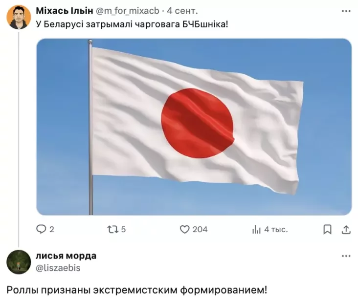This screenshot has height=303, width=358.
Task: Open лисья морда's profile avatar
Action: click(x=19, y=262)
